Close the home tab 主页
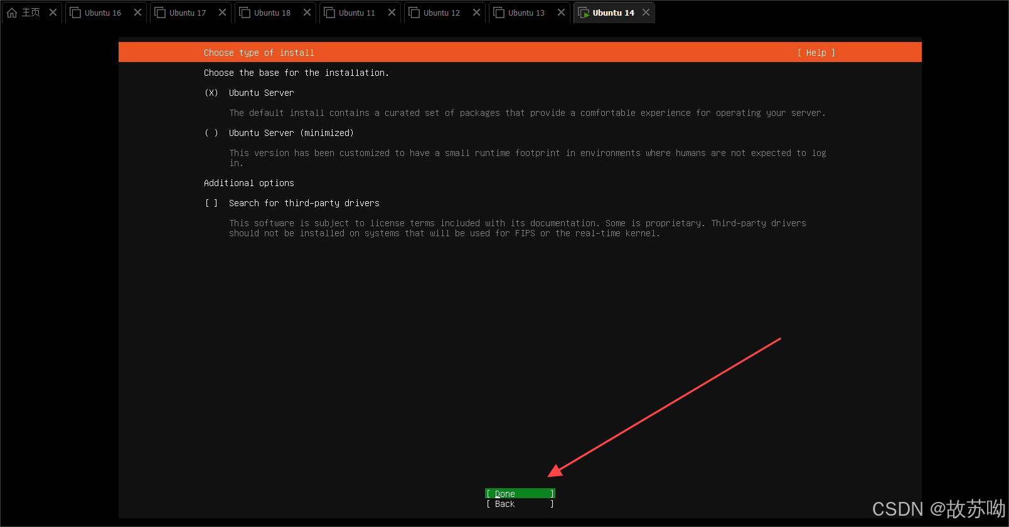 pyautogui.click(x=53, y=13)
